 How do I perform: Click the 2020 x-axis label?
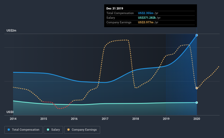click(197, 119)
